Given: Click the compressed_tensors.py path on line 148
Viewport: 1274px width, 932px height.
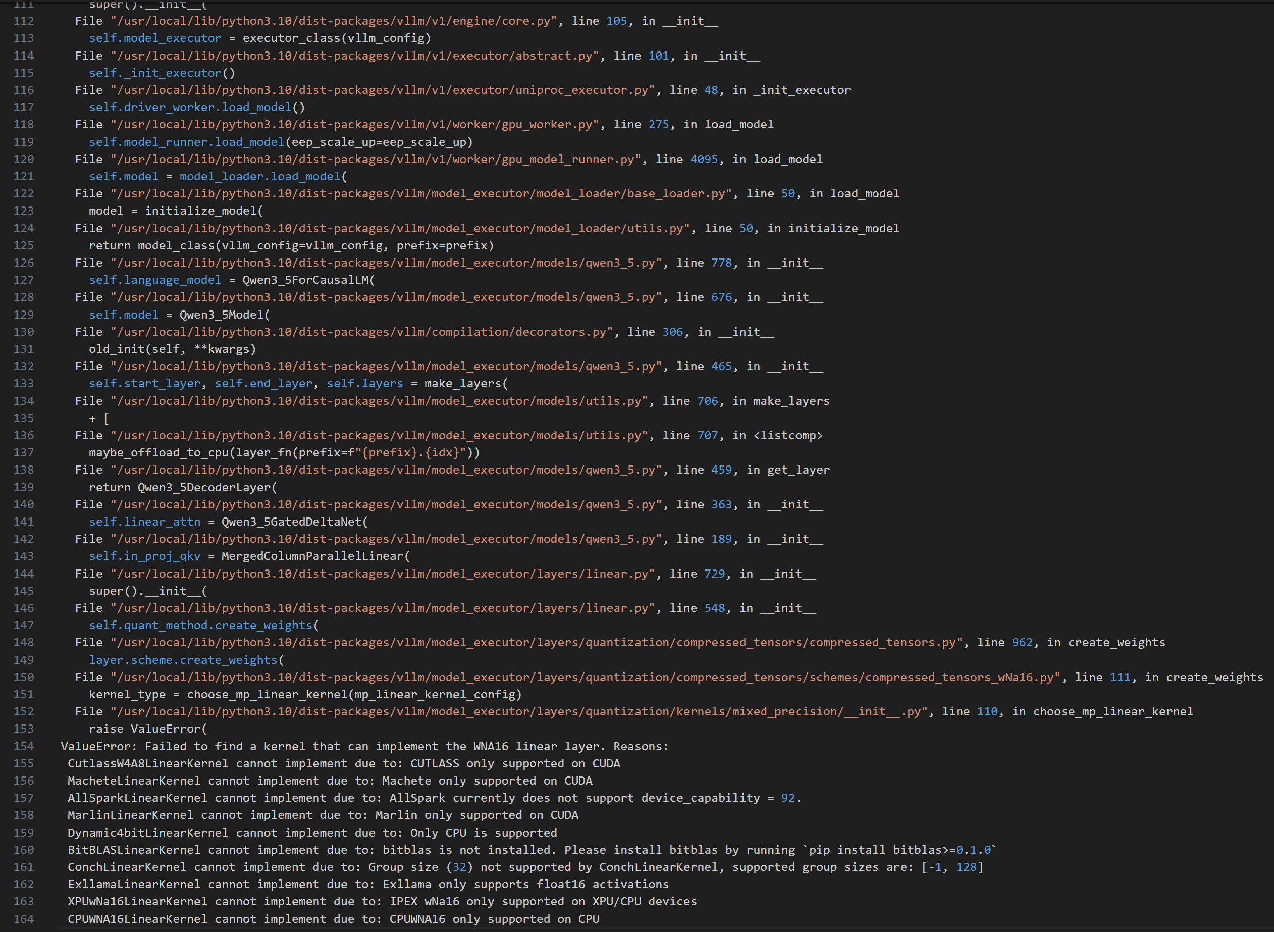Looking at the screenshot, I should (537, 643).
